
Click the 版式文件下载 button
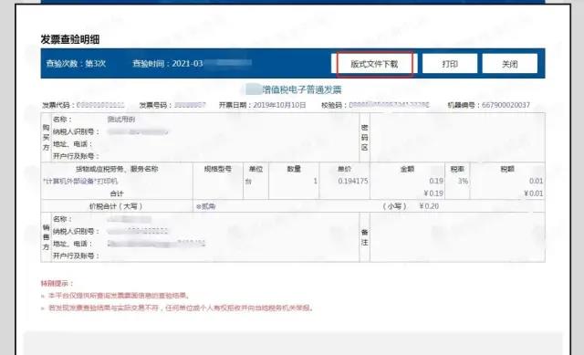[374, 64]
